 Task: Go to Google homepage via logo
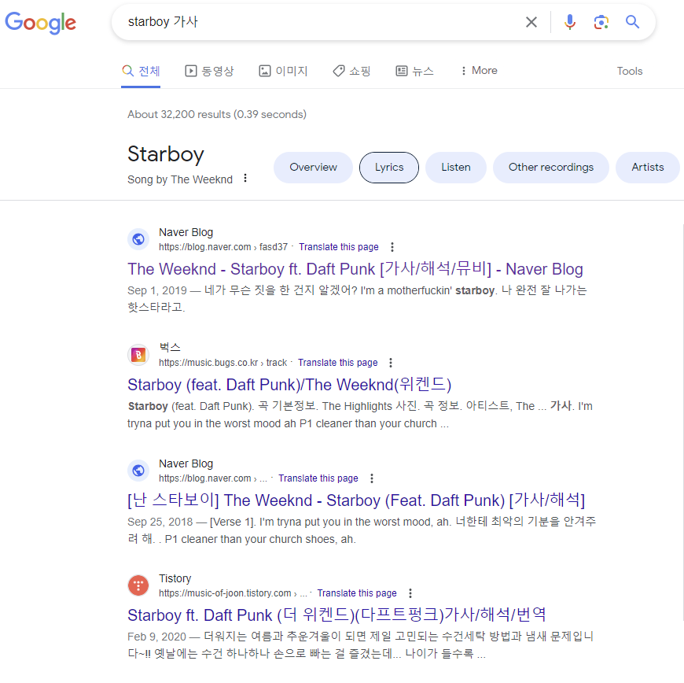click(41, 23)
